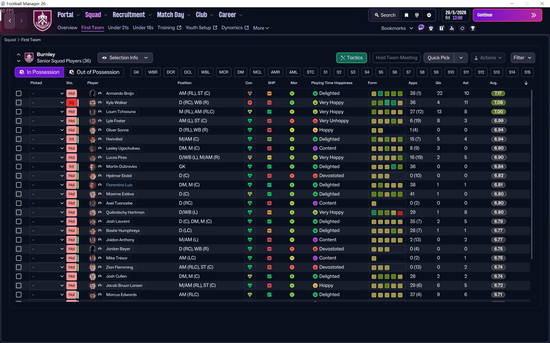Click the Burnley crest beside the squad title
The image size is (550, 343).
point(29,57)
